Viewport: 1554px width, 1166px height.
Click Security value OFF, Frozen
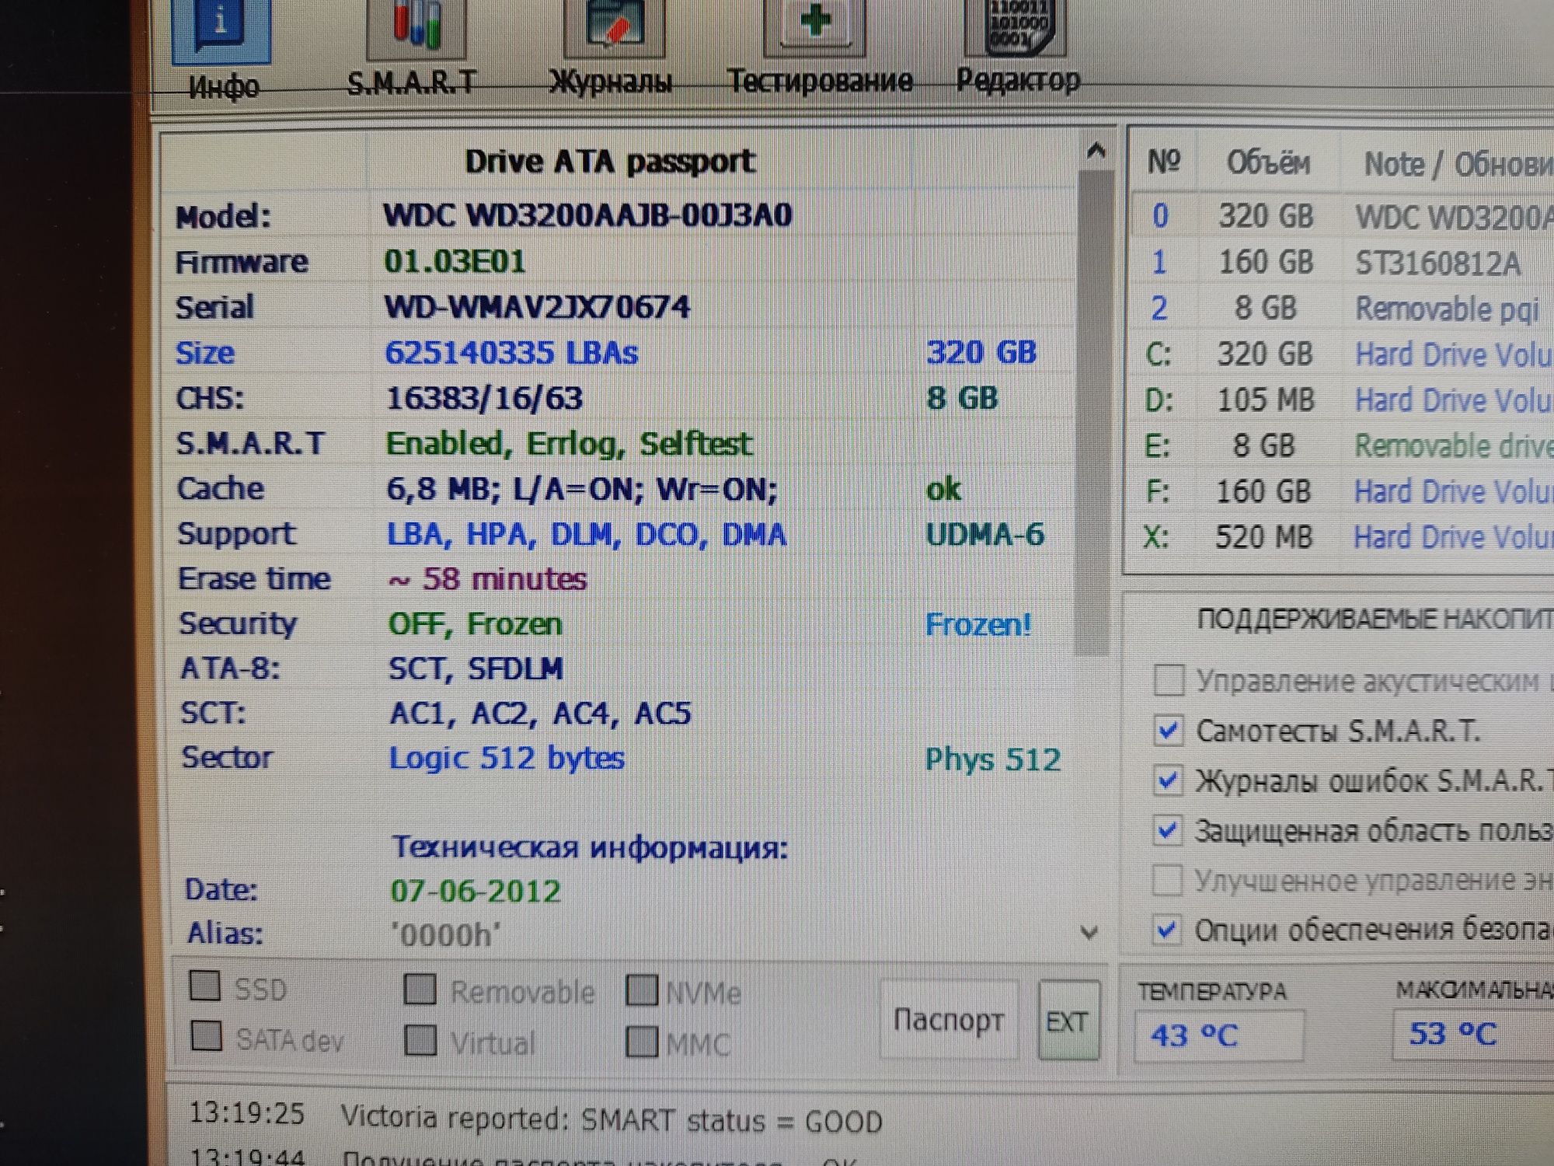pyautogui.click(x=475, y=624)
